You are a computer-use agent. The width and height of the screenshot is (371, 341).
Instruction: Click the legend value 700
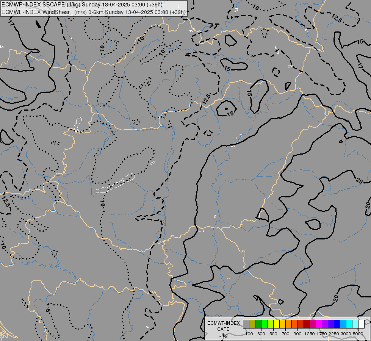(286, 334)
